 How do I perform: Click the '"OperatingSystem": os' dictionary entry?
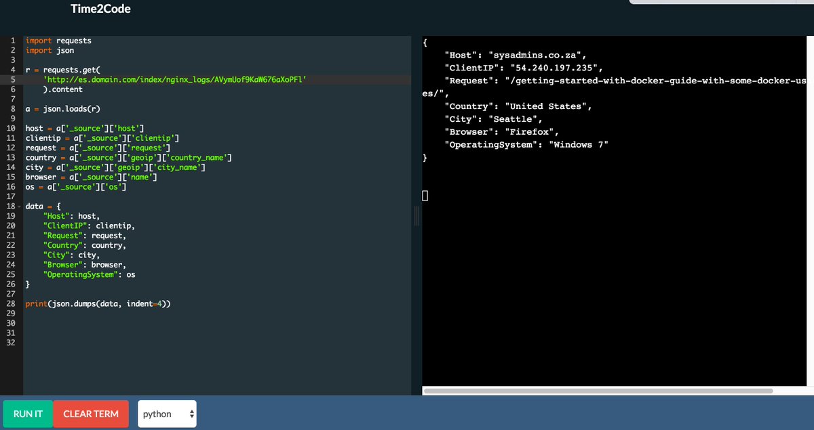point(90,275)
